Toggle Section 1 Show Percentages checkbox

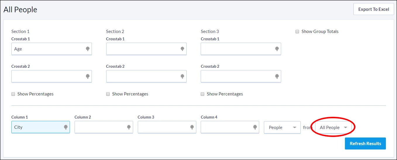[x=13, y=94]
